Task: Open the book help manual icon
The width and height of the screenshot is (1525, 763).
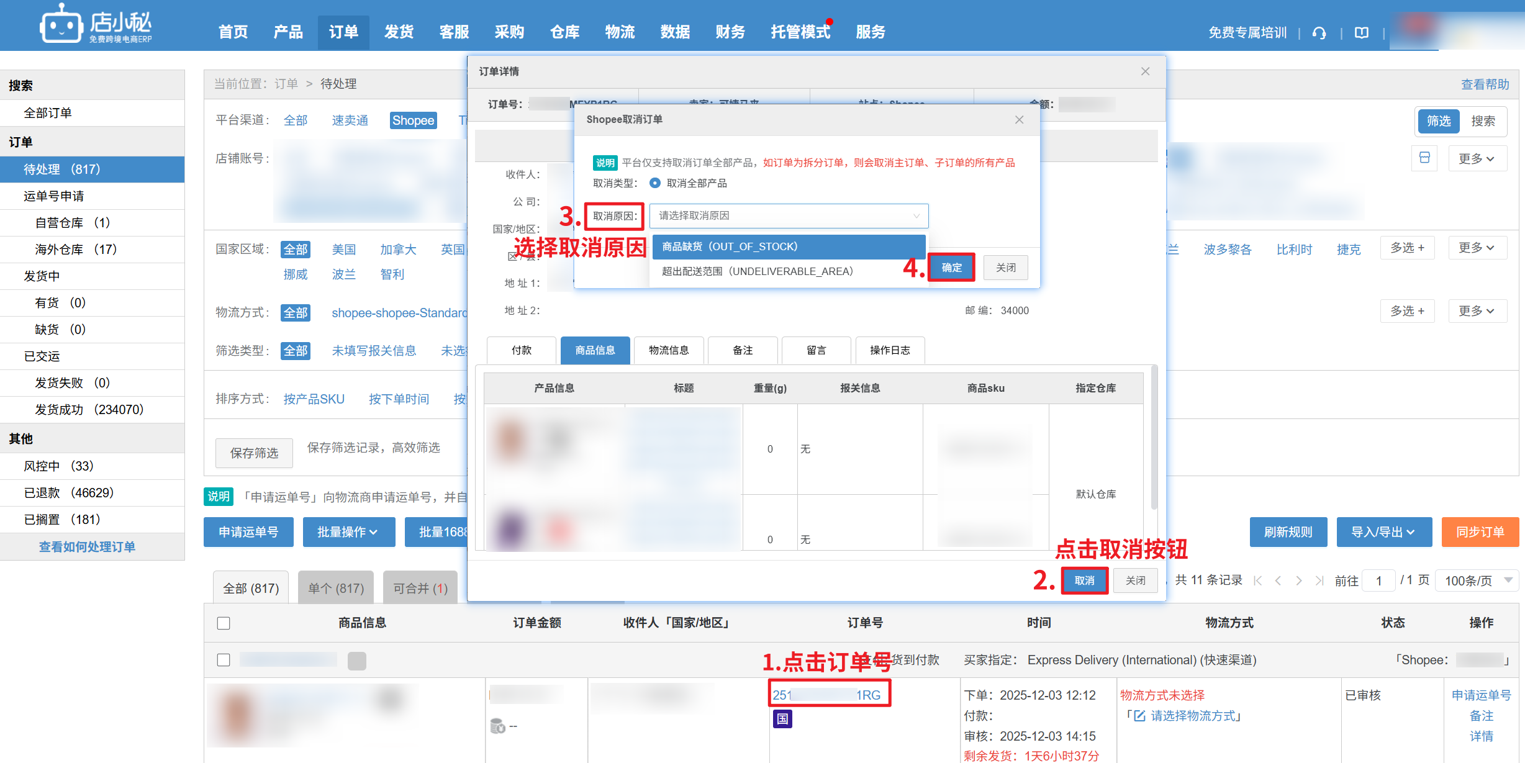Action: click(1361, 33)
